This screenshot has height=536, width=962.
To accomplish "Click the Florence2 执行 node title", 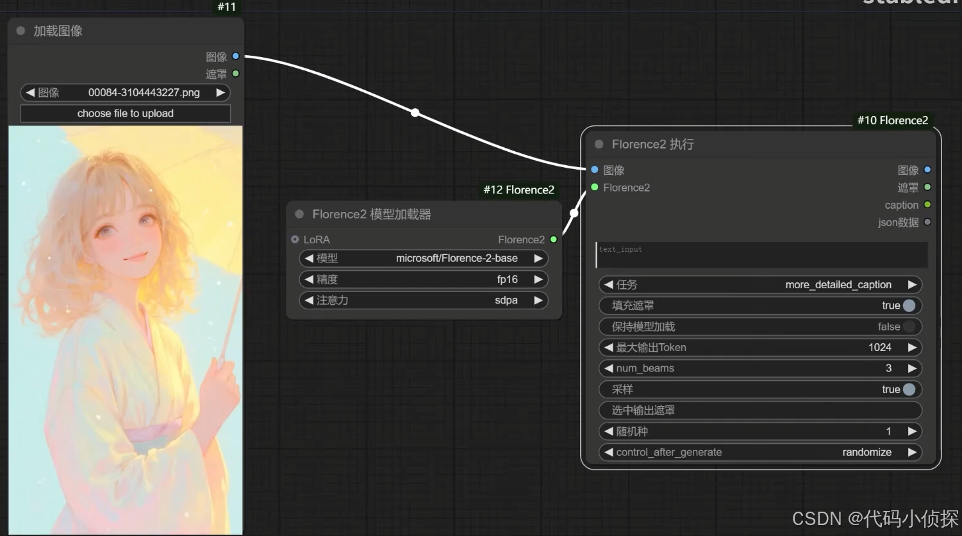I will pyautogui.click(x=653, y=144).
